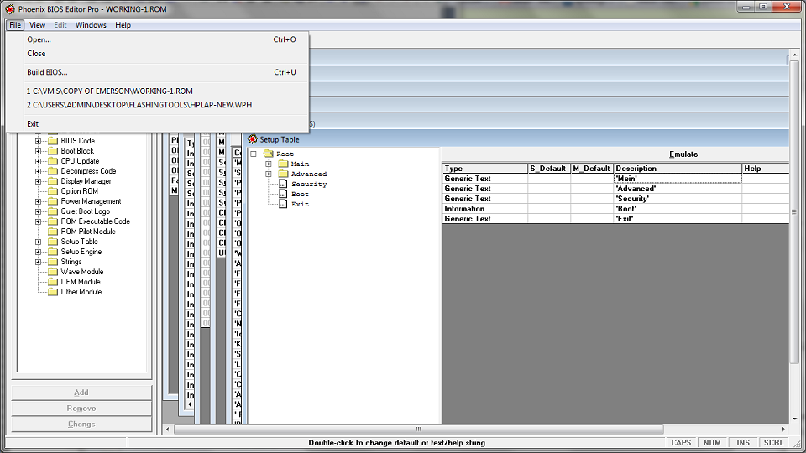Screen dimensions: 806x453
Task: Click the Root folder icon in Setup Table
Action: 268,154
